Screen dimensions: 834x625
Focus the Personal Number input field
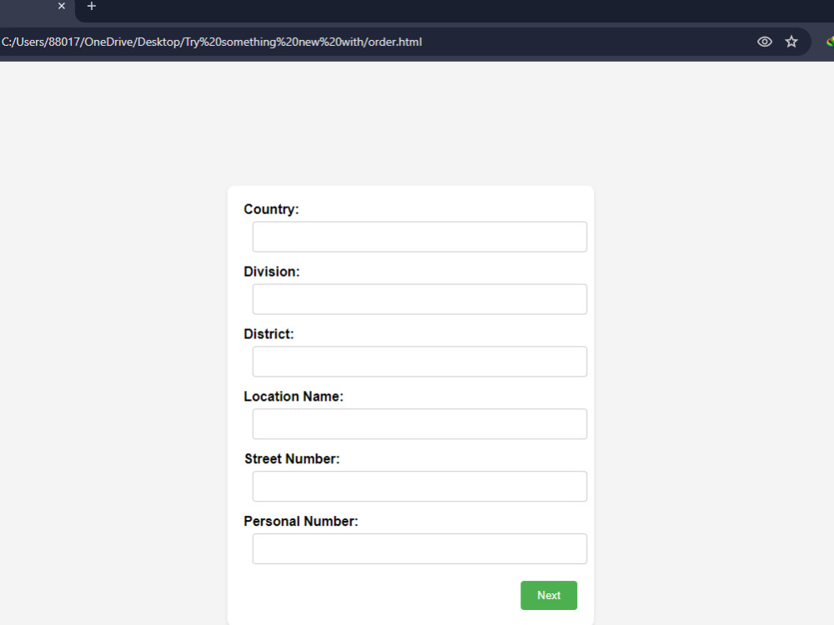pyautogui.click(x=420, y=549)
